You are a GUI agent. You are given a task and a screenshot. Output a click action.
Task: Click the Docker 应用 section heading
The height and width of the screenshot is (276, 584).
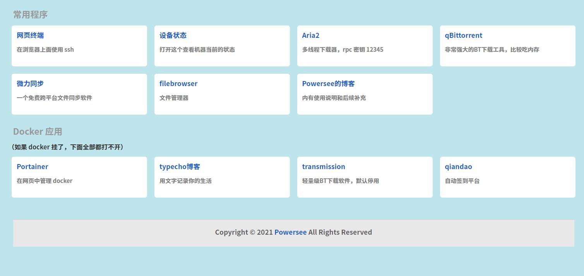pos(38,132)
